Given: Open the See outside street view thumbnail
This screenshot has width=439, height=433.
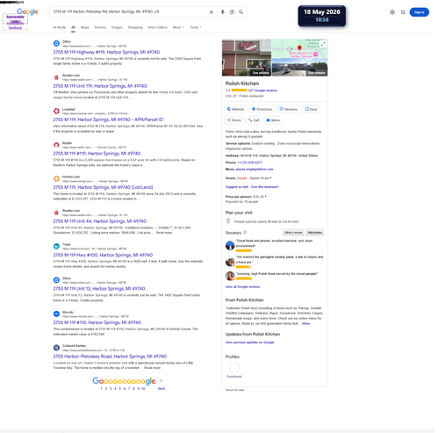Looking at the screenshot, I should click(x=299, y=67).
